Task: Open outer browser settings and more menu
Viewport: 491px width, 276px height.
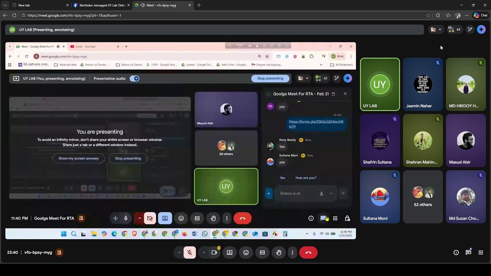Action: tap(466, 15)
